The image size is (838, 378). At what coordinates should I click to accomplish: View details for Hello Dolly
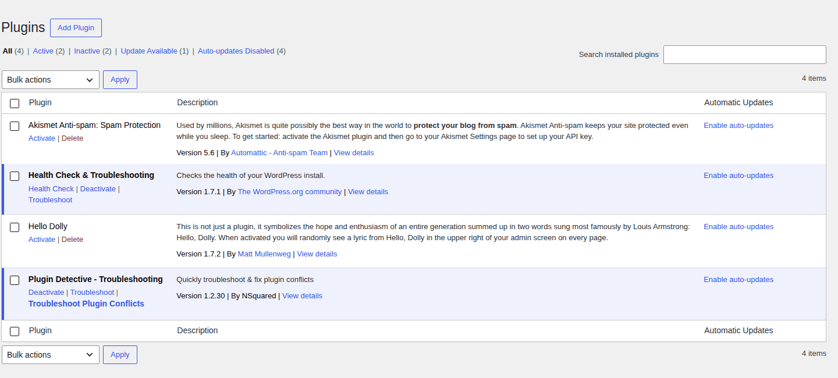pos(317,254)
